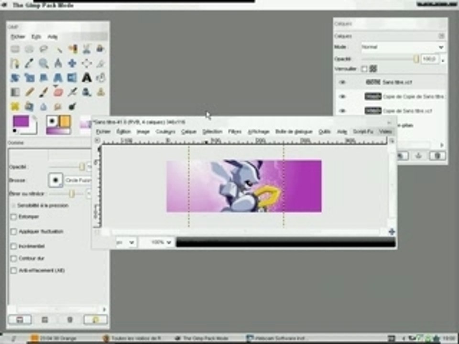Open the Couleurs menu
459x344 pixels.
[165, 132]
